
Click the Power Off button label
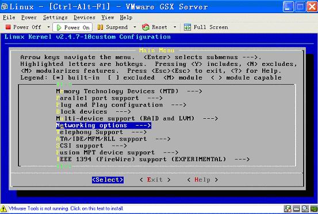(27, 27)
